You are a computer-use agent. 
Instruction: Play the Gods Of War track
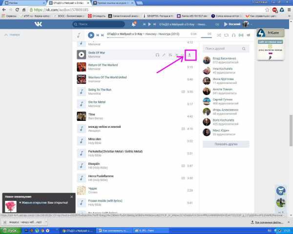(x=81, y=55)
